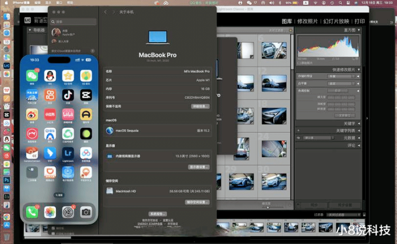Expand the Metadata panel (元数据)
The height and width of the screenshot is (244, 397).
(x=359, y=138)
